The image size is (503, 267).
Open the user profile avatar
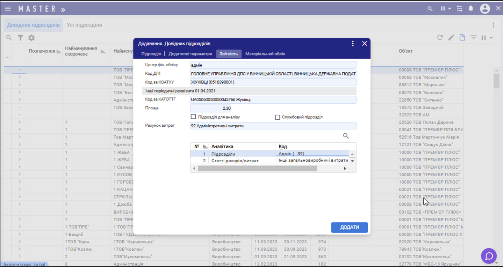pyautogui.click(x=485, y=9)
